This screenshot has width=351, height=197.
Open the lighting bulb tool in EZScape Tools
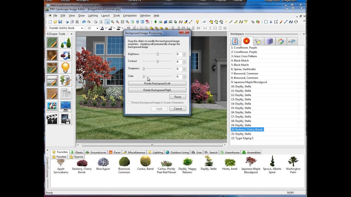(66, 68)
